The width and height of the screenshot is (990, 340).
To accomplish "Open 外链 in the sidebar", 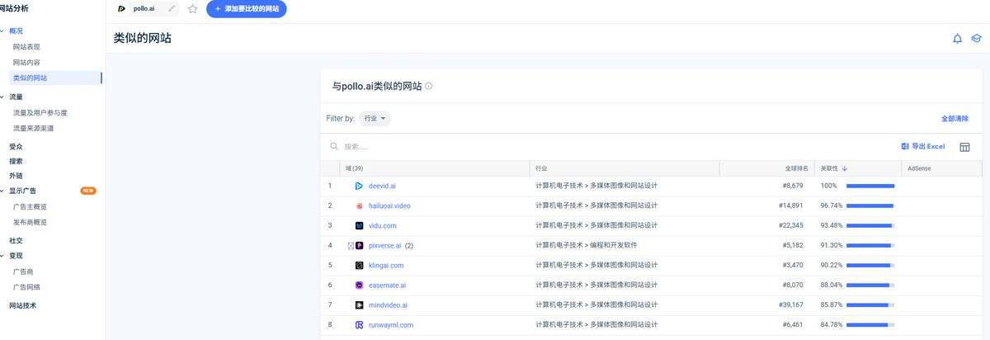I will (16, 176).
